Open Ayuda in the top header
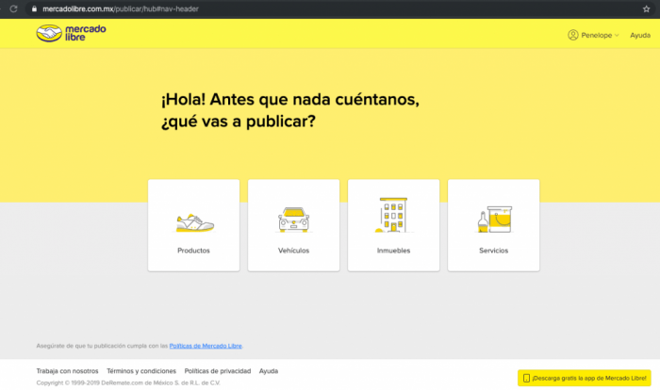Screen dimensions: 660x390 click(640, 36)
